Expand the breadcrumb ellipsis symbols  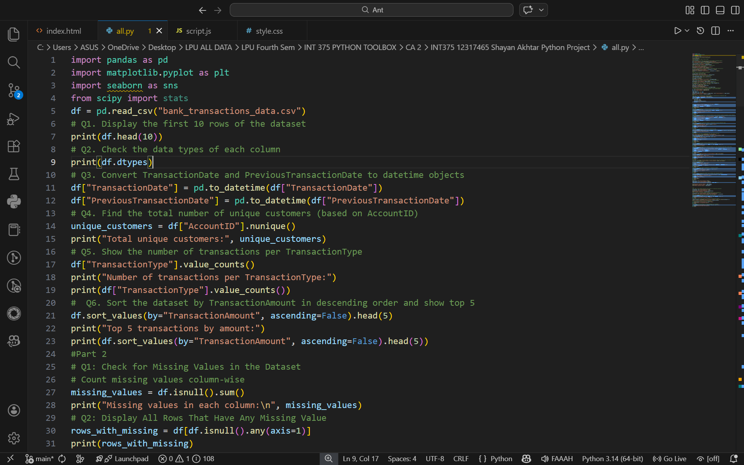(641, 47)
